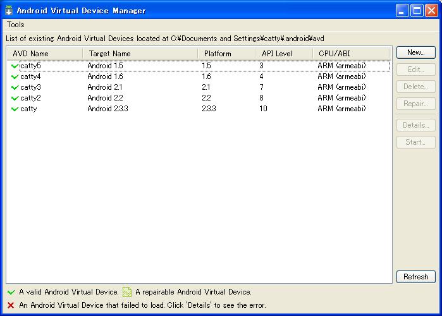The image size is (442, 316).
Task: Click the green checkmark in the catty row
Action: (x=15, y=109)
